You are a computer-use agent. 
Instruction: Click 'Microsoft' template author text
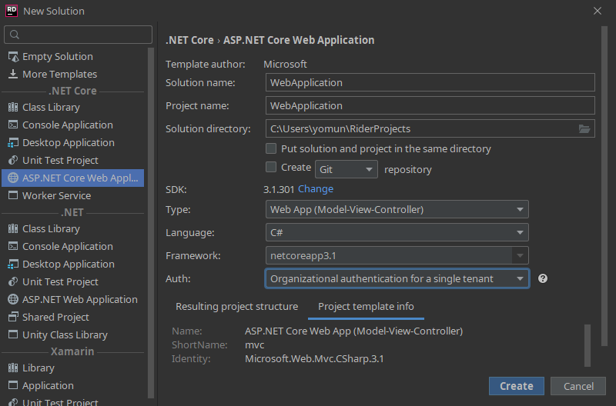pyautogui.click(x=285, y=64)
